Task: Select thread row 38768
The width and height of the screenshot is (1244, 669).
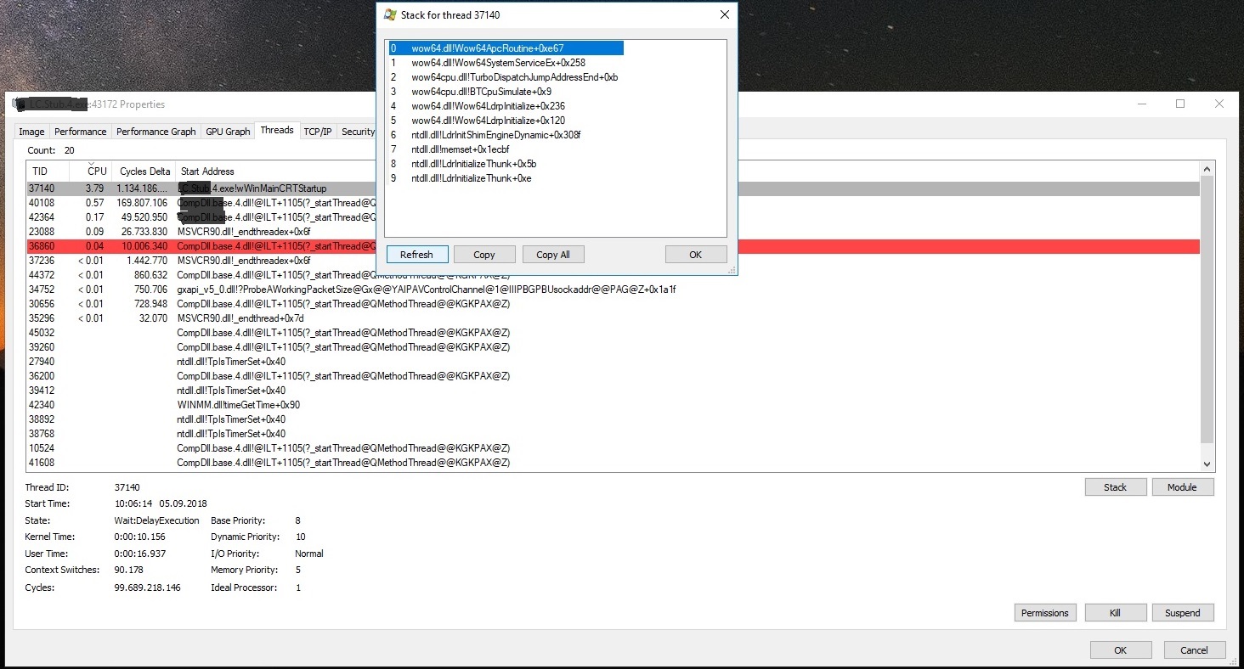Action: (613, 434)
